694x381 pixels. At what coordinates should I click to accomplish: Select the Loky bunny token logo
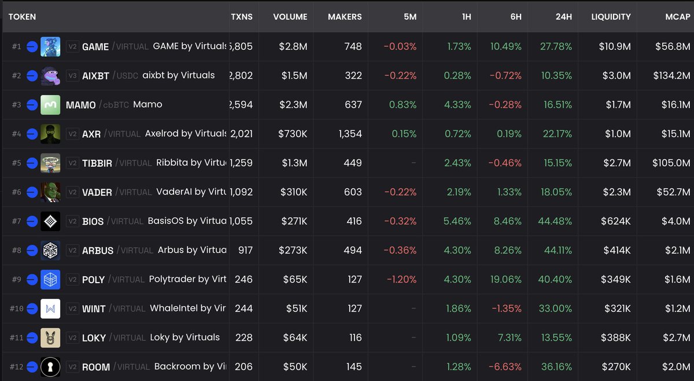tap(50, 338)
